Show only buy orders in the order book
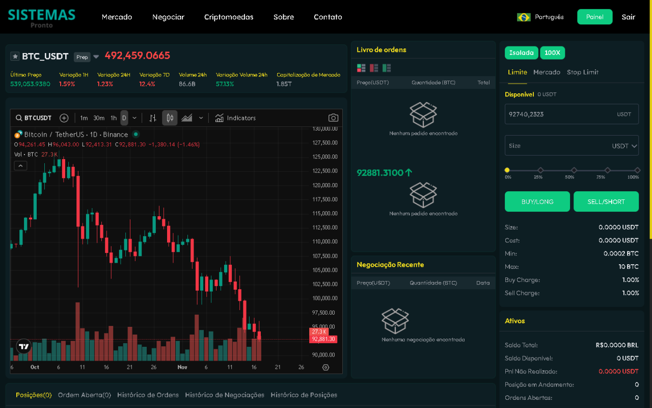 [x=386, y=68]
